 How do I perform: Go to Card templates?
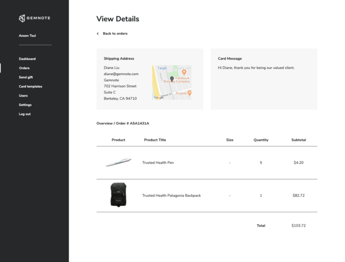[31, 86]
